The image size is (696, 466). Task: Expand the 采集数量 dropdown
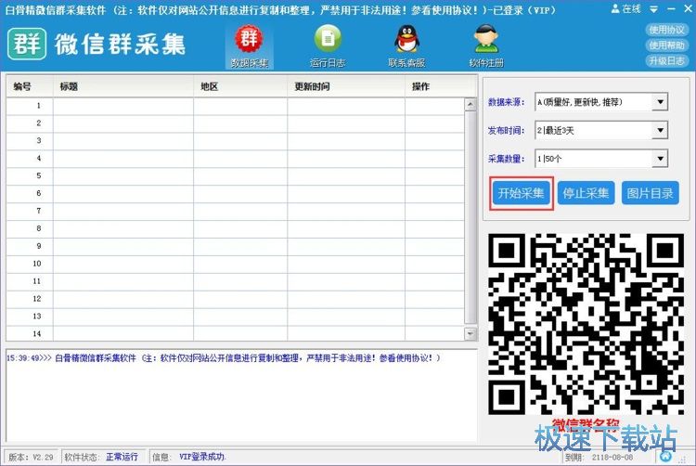tap(660, 159)
